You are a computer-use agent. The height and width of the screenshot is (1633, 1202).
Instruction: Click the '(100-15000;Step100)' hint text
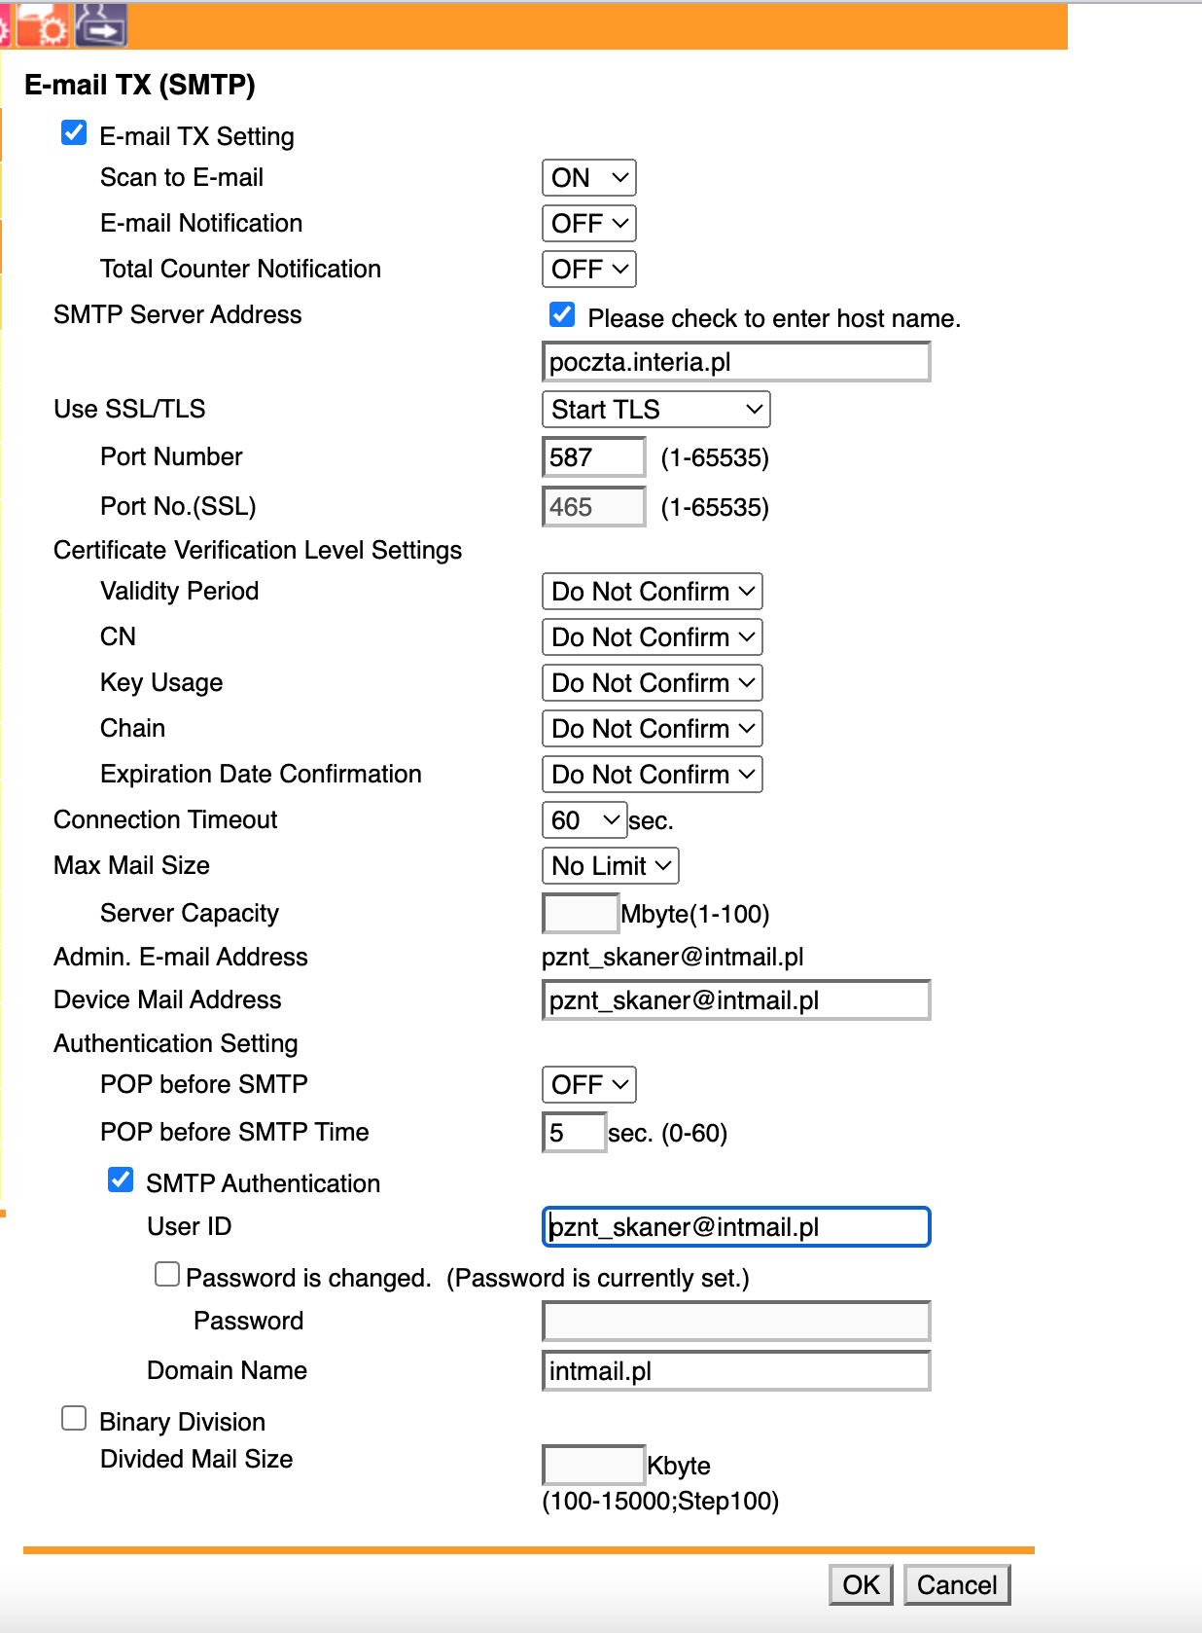pyautogui.click(x=660, y=1502)
